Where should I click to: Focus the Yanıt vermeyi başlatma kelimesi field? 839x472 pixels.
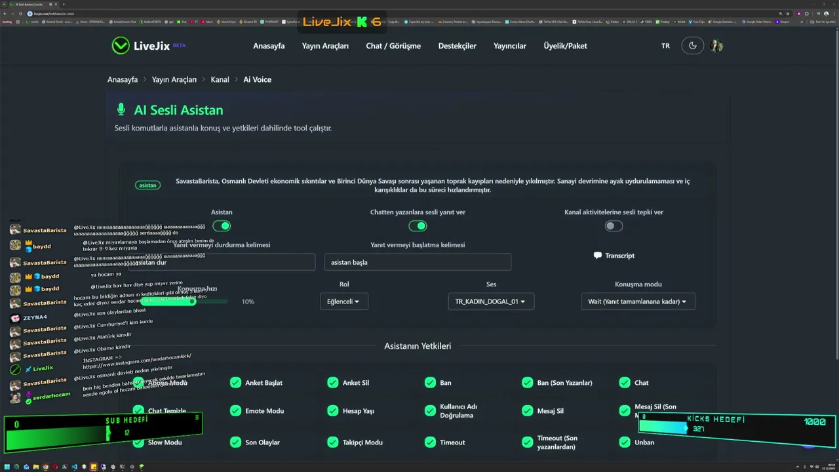tap(418, 262)
